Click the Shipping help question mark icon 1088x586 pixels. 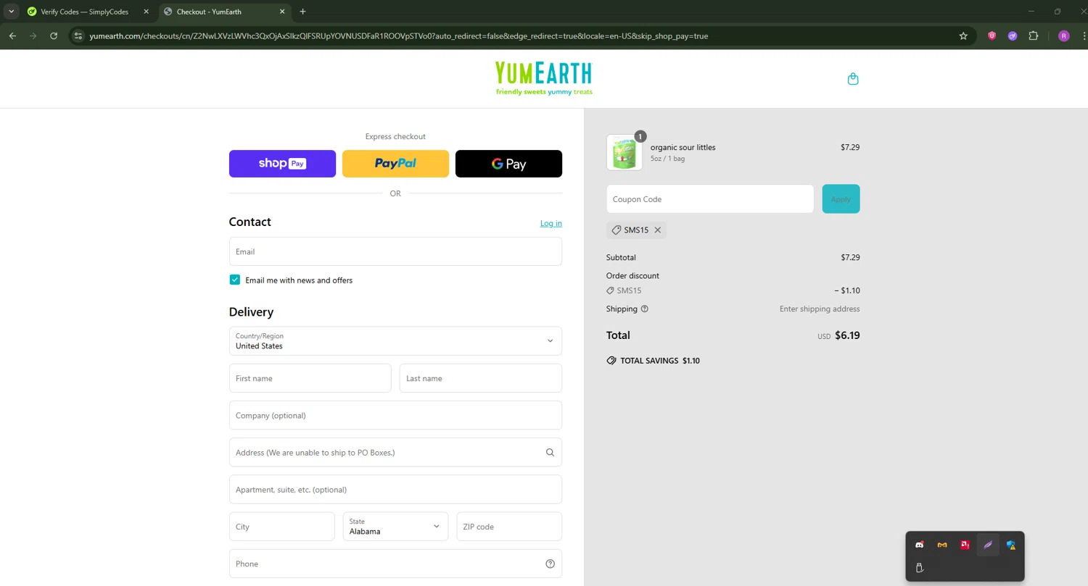(x=645, y=309)
